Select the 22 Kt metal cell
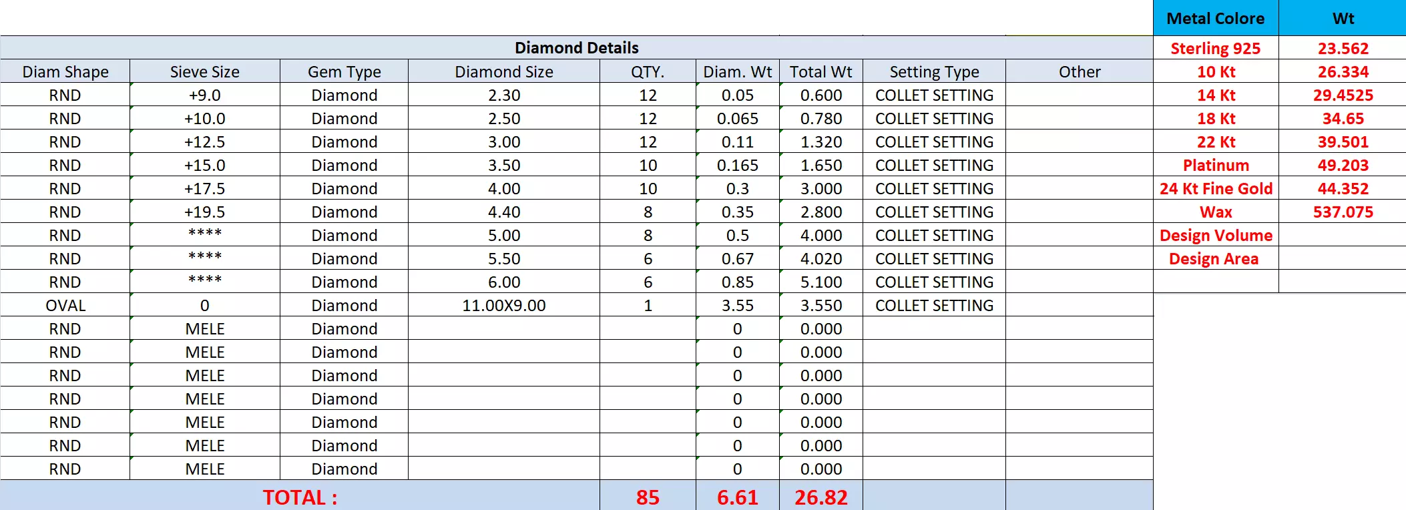 tap(1216, 142)
